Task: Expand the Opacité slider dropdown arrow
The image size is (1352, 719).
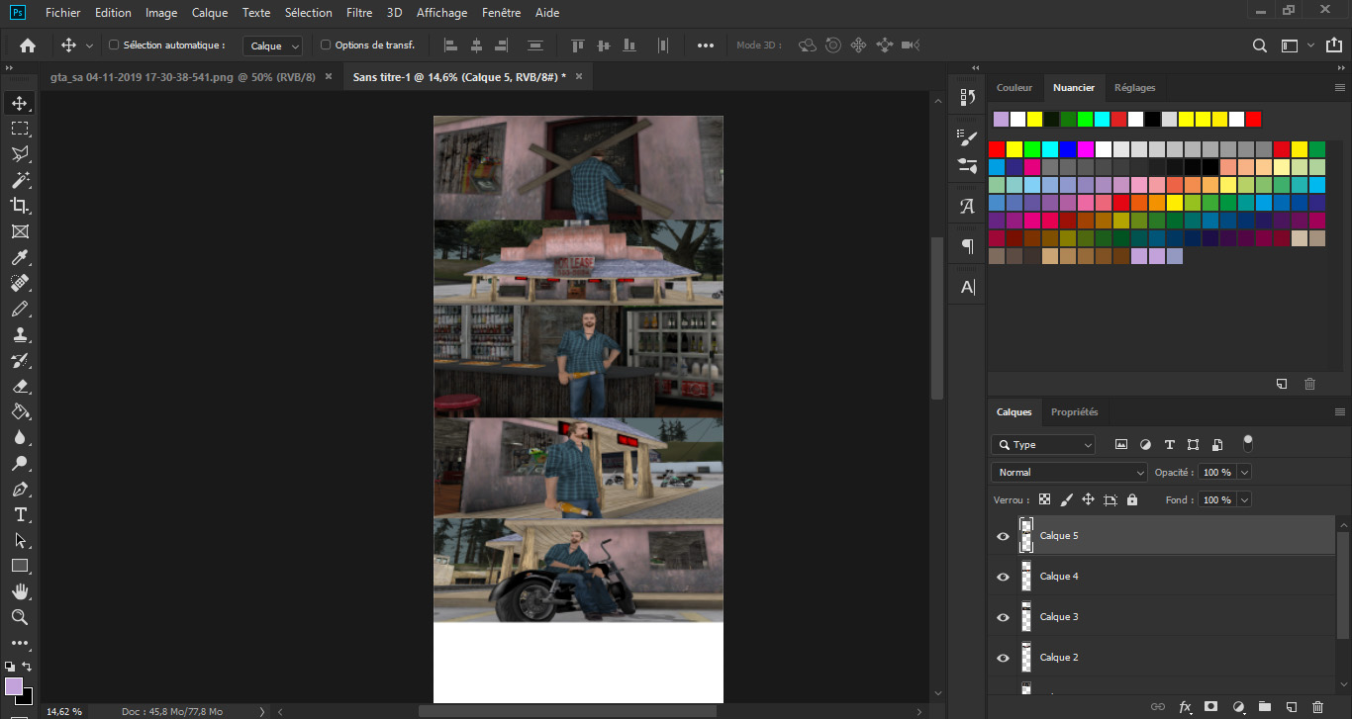Action: (x=1244, y=473)
